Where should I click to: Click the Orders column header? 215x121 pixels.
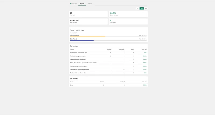(x=132, y=49)
